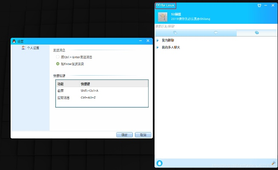The height and width of the screenshot is (170, 278).
Task: Switch to the group chats tab icon
Action: 257,33
